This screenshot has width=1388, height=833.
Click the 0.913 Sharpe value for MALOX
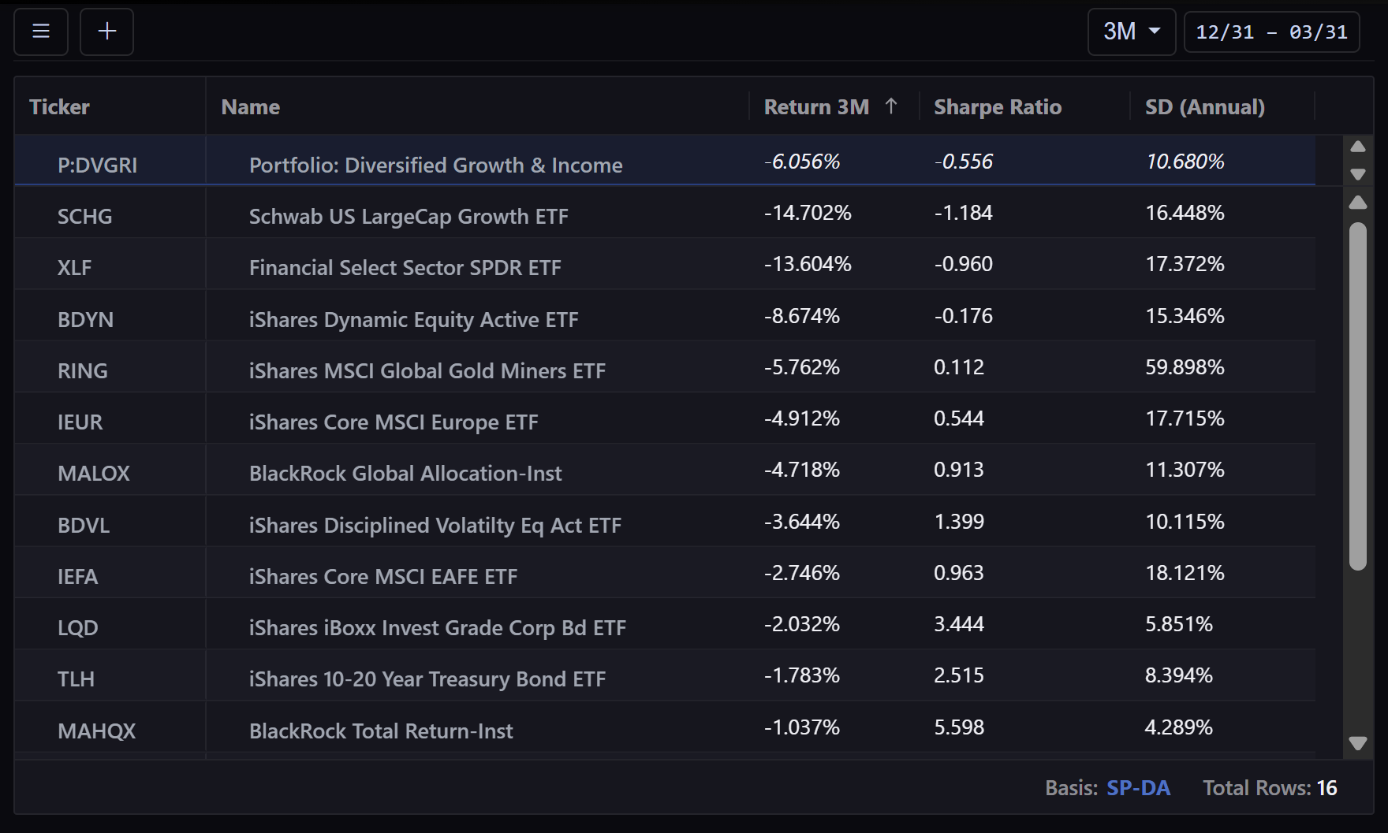(x=959, y=470)
